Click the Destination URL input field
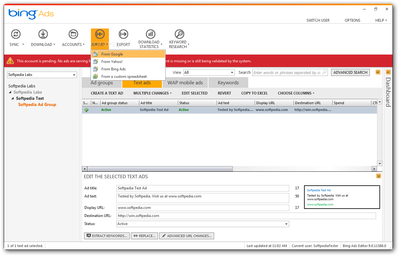Viewport: 399px width, 256px height. [x=246, y=216]
